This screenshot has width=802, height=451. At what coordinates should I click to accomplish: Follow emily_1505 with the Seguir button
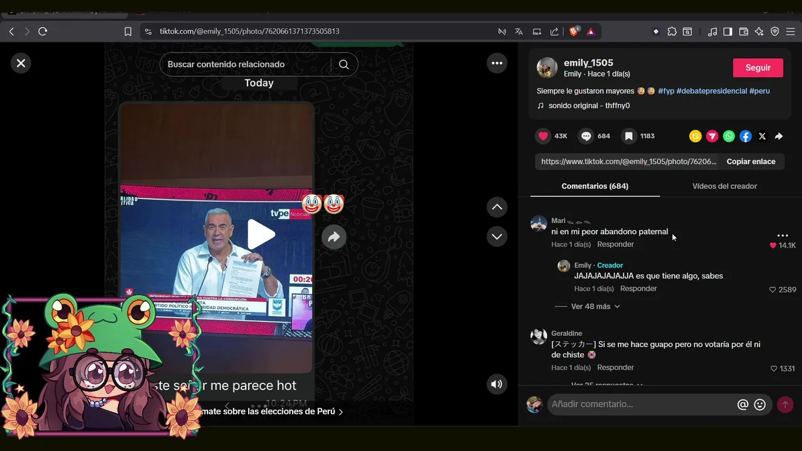click(758, 68)
